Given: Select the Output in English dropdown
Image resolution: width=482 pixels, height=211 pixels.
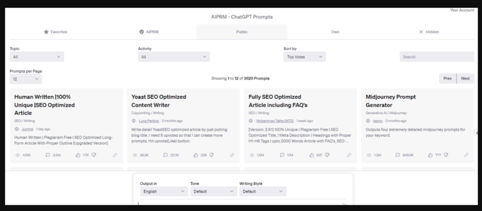Looking at the screenshot, I should point(164,192).
